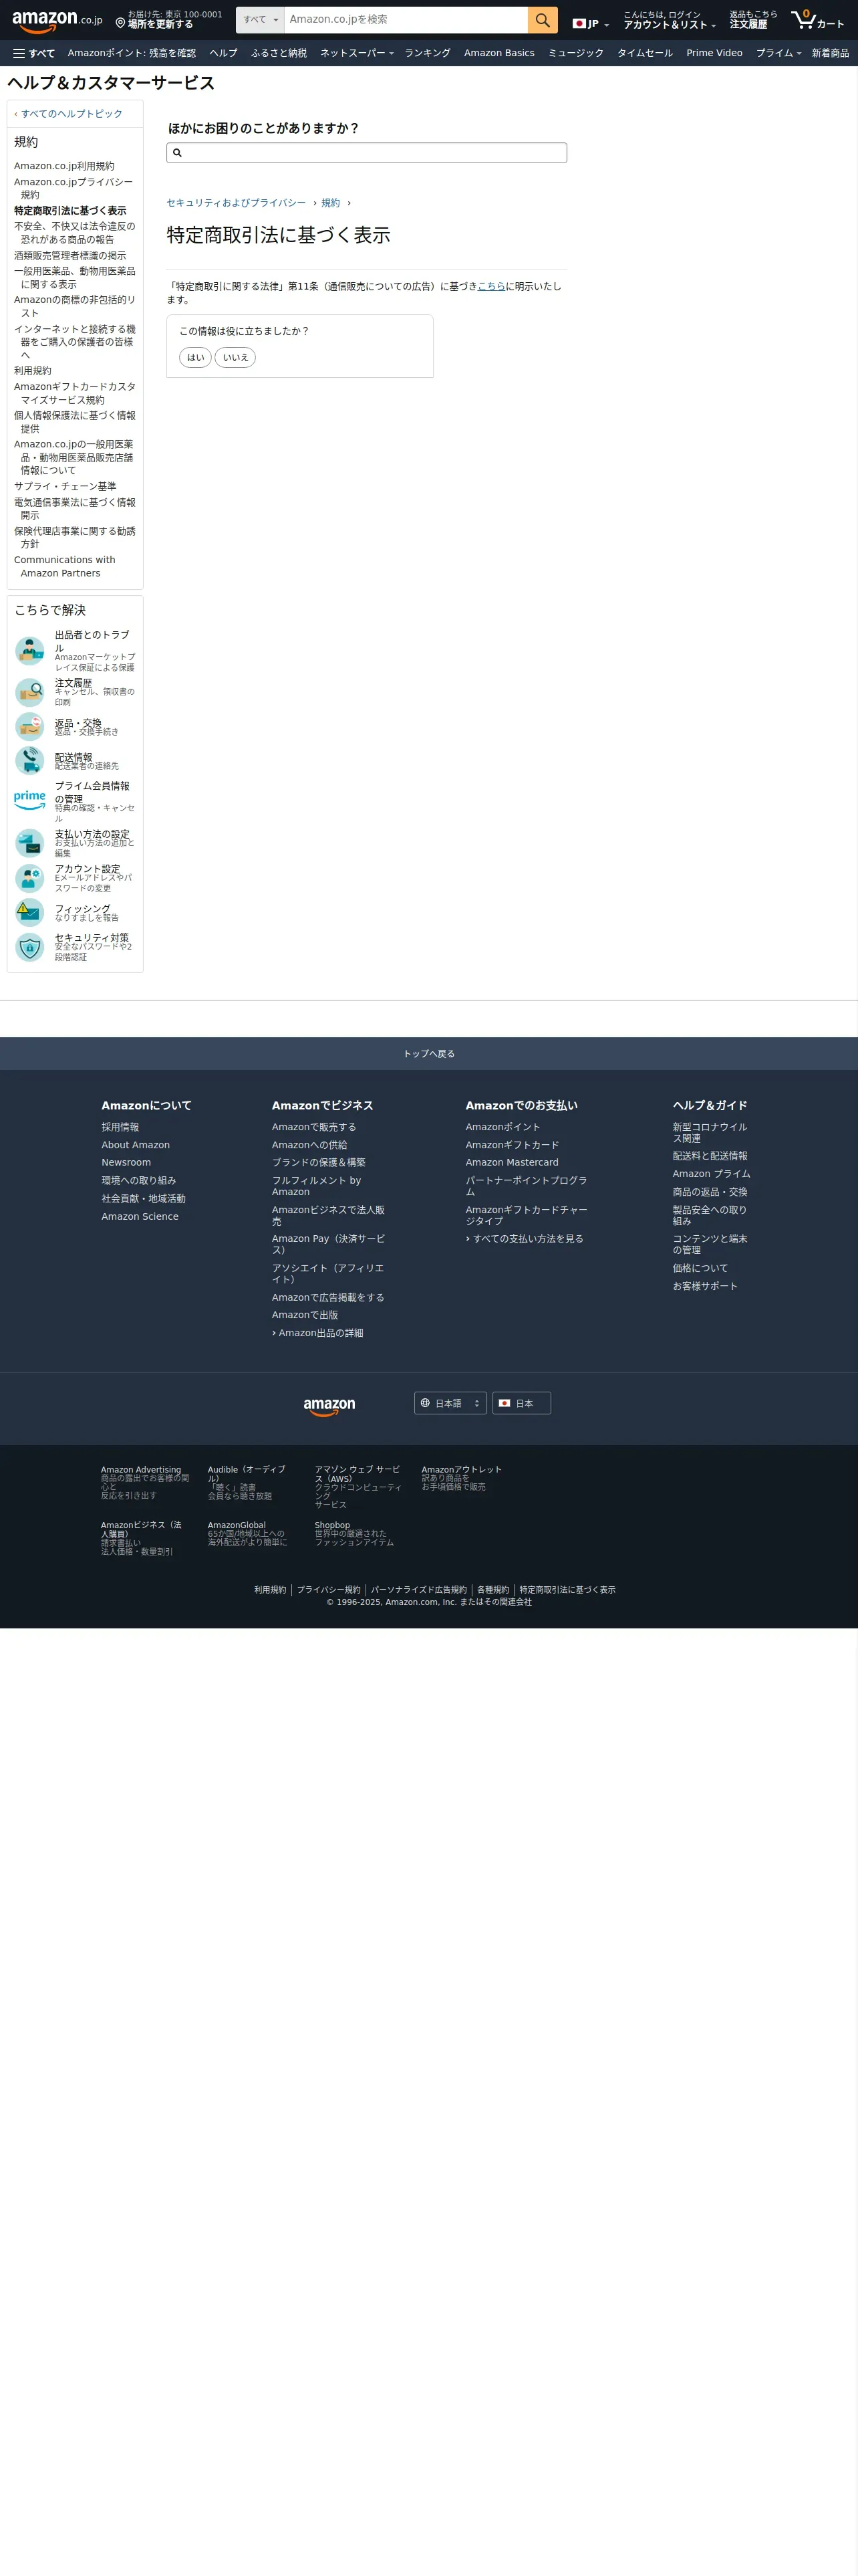Viewport: 858px width, 2576px height.
Task: Open 採用情報 footer link
Action: point(120,1127)
